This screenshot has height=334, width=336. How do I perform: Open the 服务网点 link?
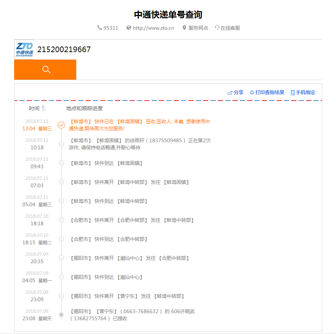[198, 28]
